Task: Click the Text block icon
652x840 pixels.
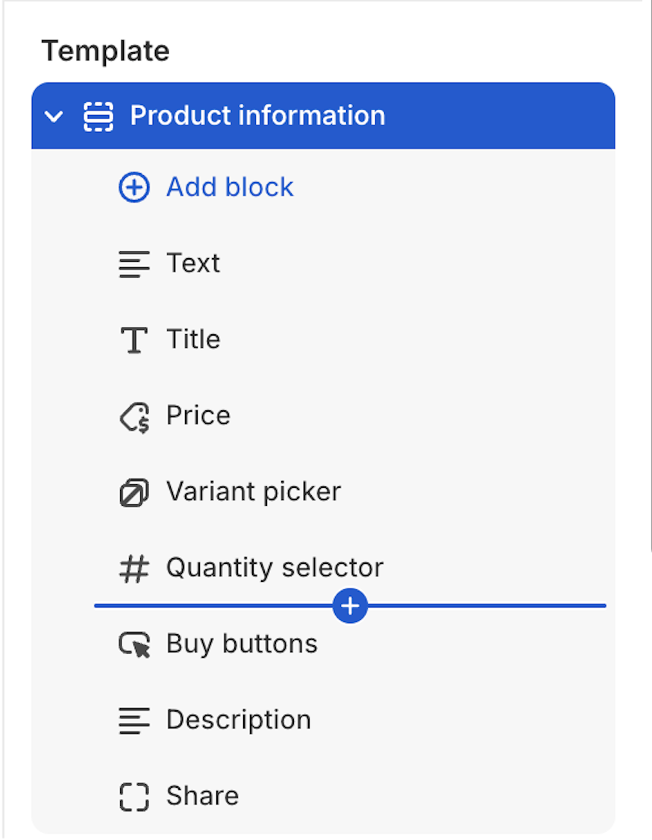Action: (134, 264)
